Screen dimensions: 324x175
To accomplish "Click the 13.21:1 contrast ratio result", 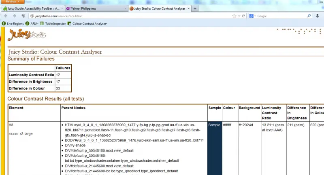I will 273,127.
